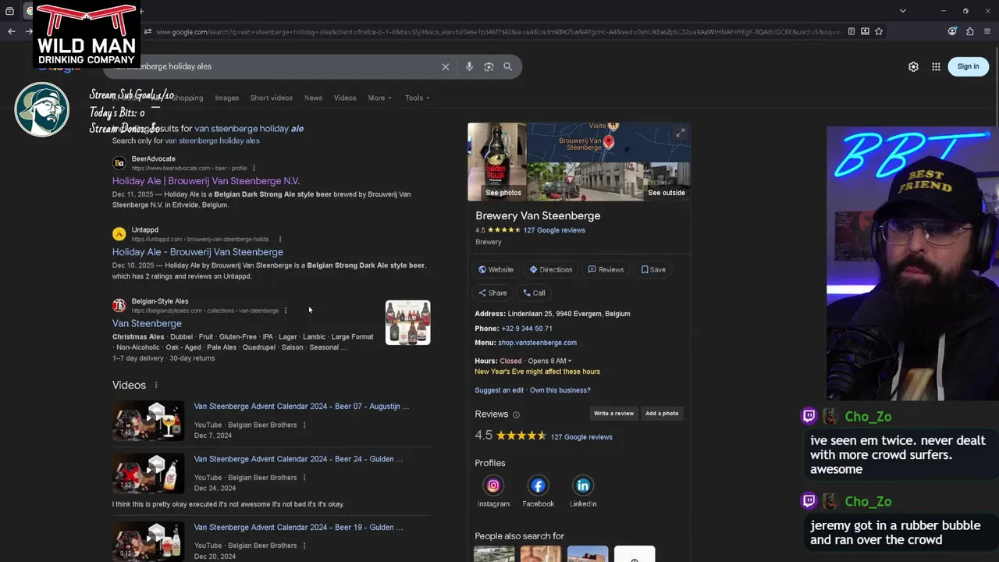
Task: Open three-dot menu beside Untappd result
Action: 279,239
